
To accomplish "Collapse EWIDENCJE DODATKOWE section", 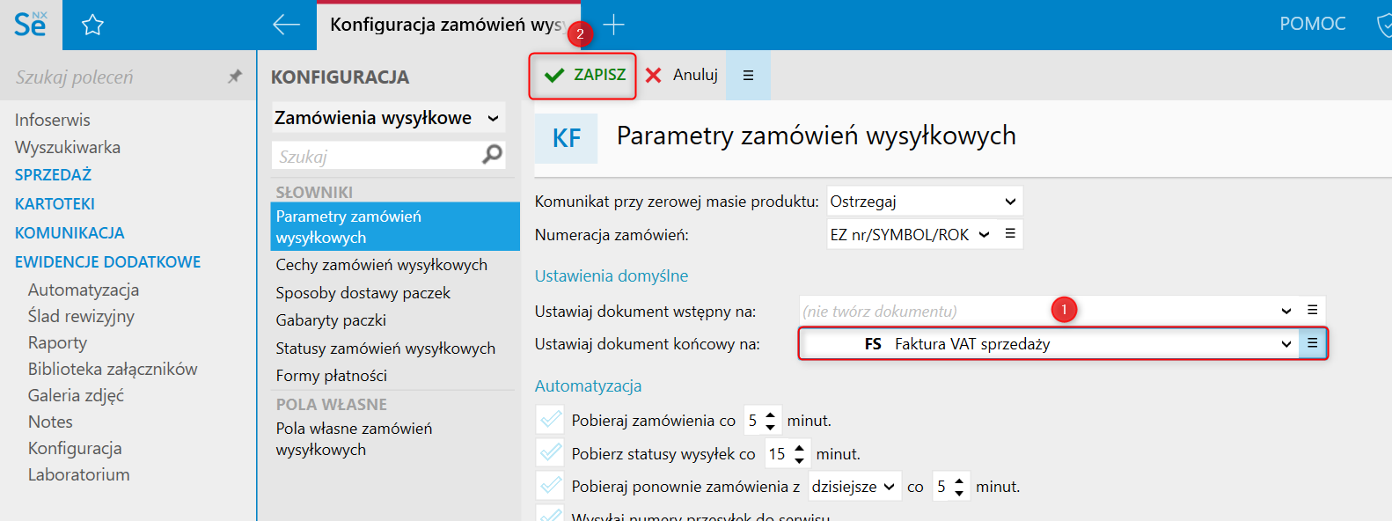I will click(x=107, y=262).
